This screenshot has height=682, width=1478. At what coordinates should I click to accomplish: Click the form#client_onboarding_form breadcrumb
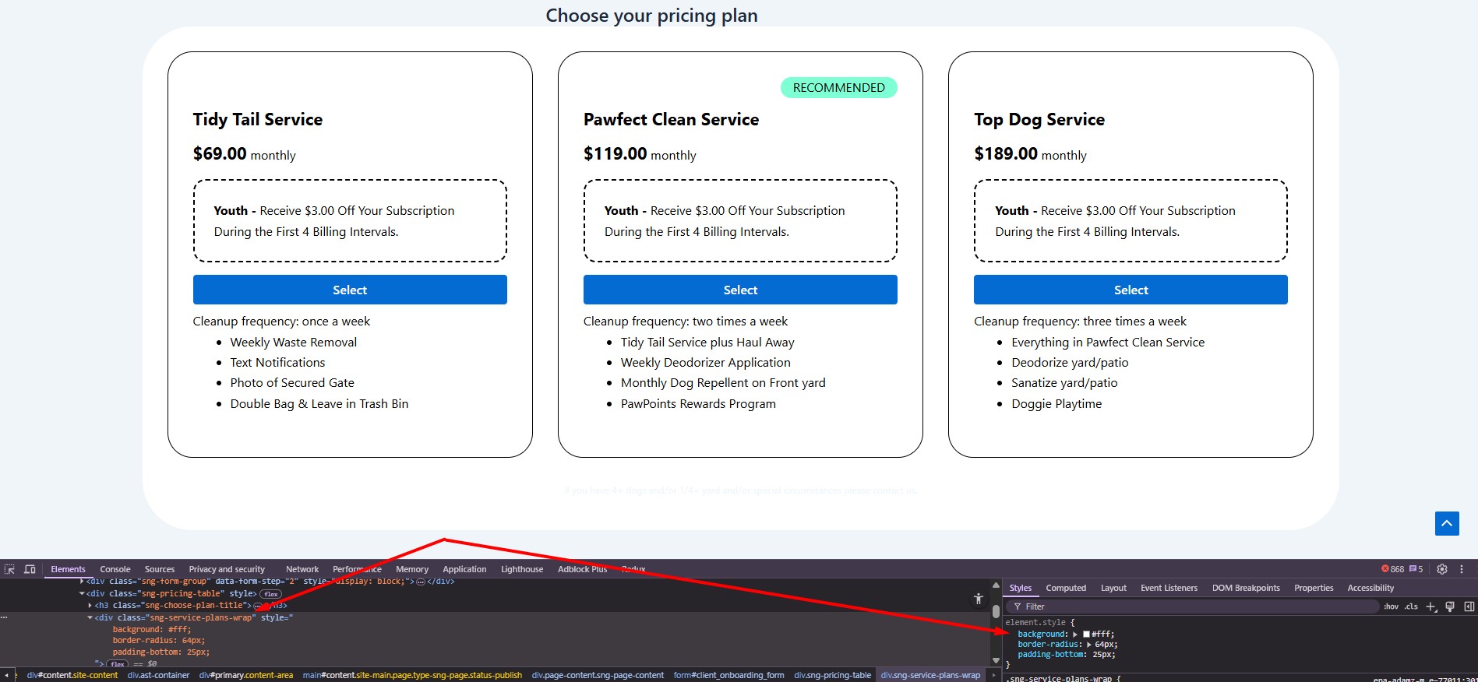click(x=728, y=675)
